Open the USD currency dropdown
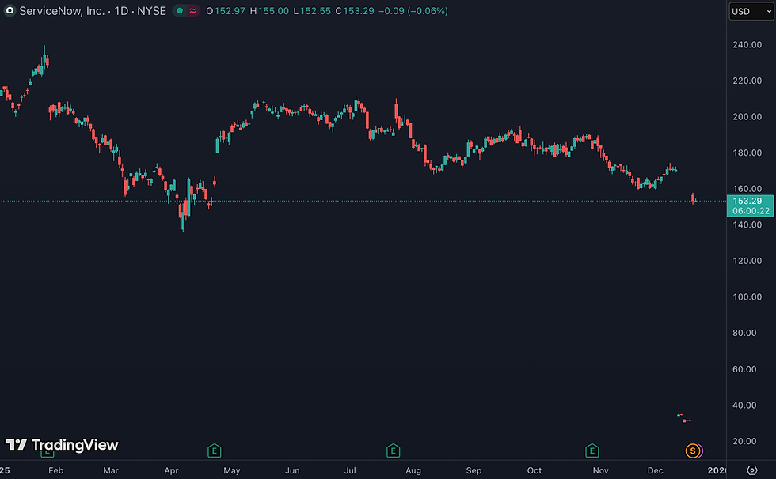Screen dimensions: 776x479 tap(751, 11)
